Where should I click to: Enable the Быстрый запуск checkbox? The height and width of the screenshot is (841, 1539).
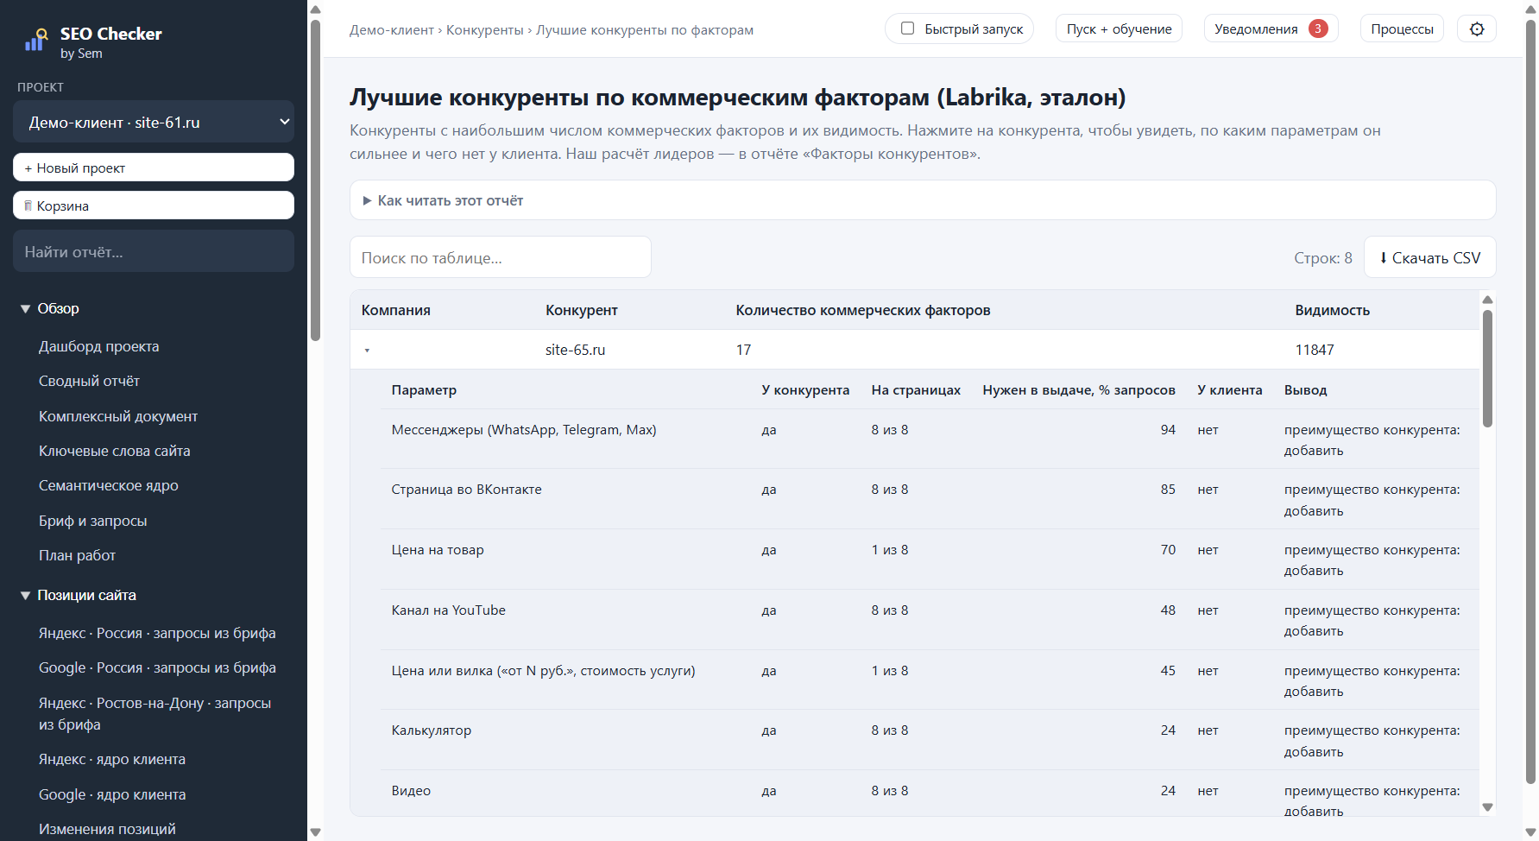click(x=907, y=28)
